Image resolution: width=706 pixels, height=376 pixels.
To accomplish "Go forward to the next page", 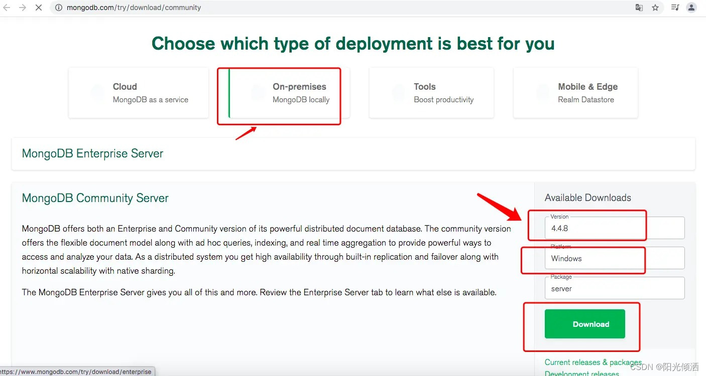I will click(x=23, y=8).
